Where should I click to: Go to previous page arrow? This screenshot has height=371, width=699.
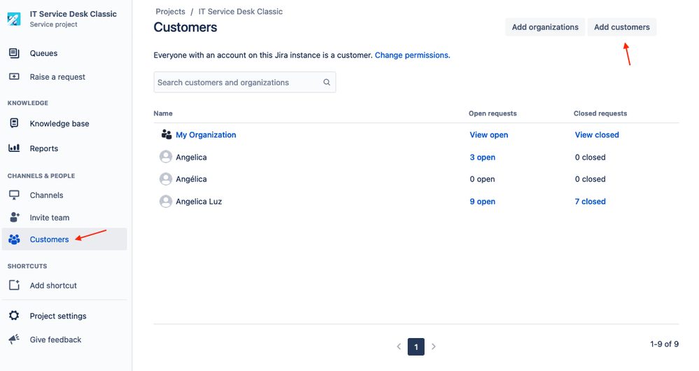[399, 346]
